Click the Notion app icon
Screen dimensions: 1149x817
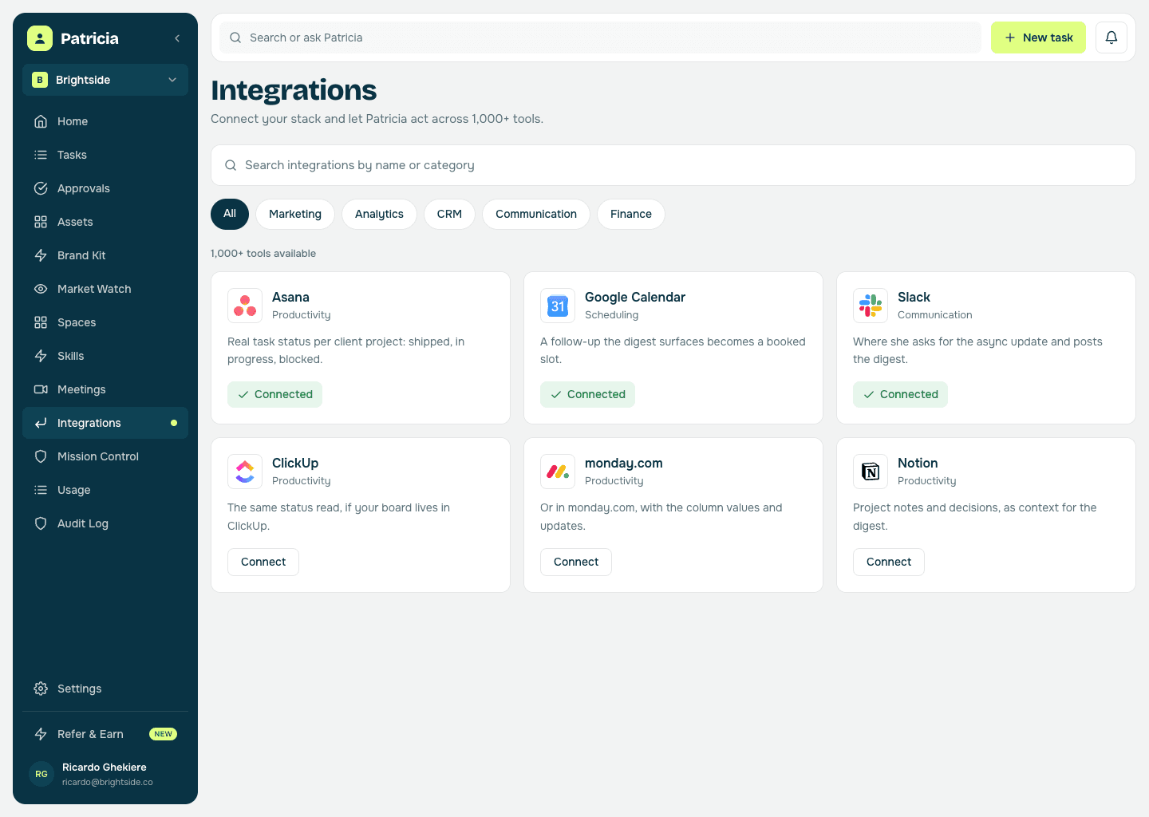click(x=871, y=472)
